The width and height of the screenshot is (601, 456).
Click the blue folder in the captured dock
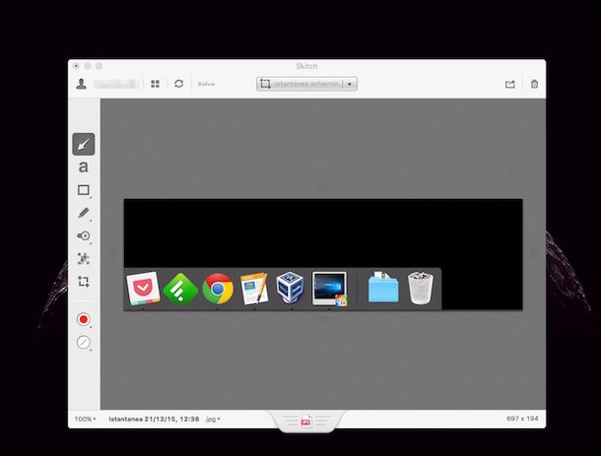click(x=383, y=289)
